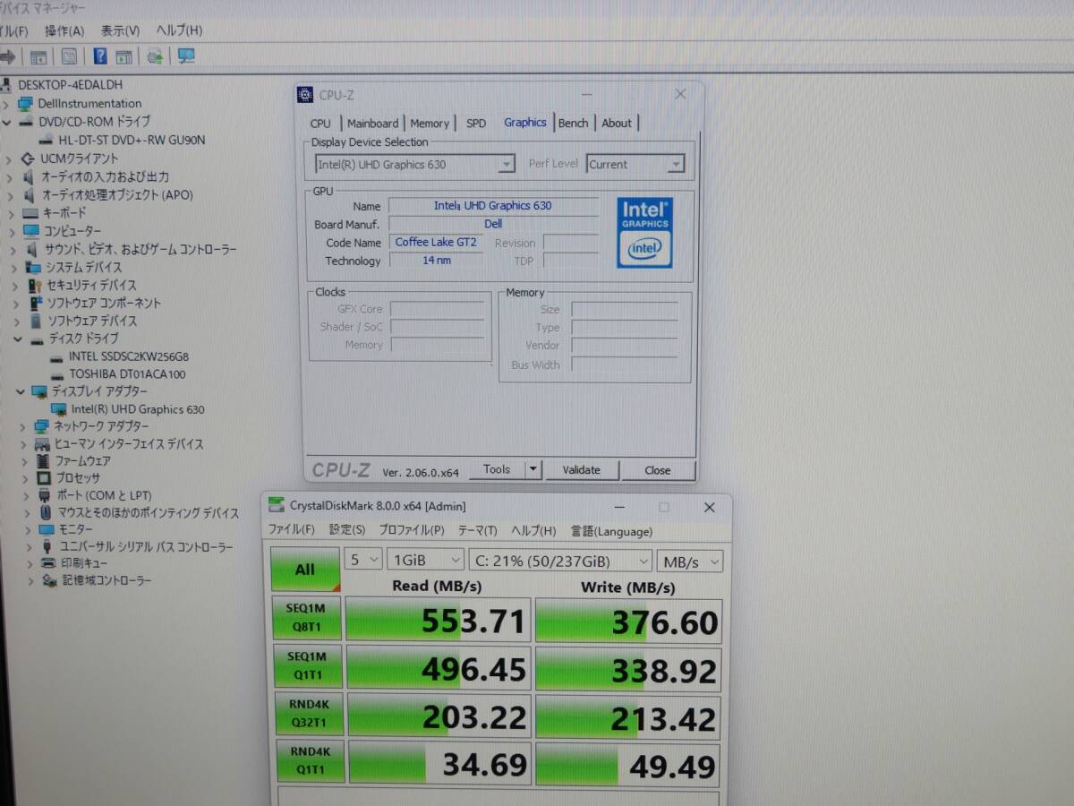Click the CPU-Z Validate button
This screenshot has width=1074, height=806.
[581, 469]
